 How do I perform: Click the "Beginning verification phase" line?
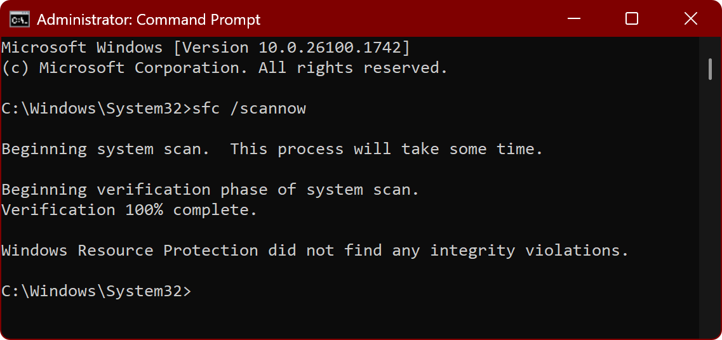[x=210, y=190]
